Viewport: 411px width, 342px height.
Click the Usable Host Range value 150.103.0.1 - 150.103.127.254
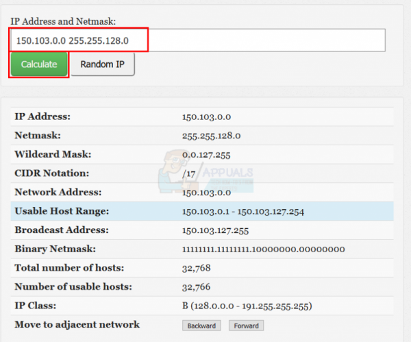point(243,212)
